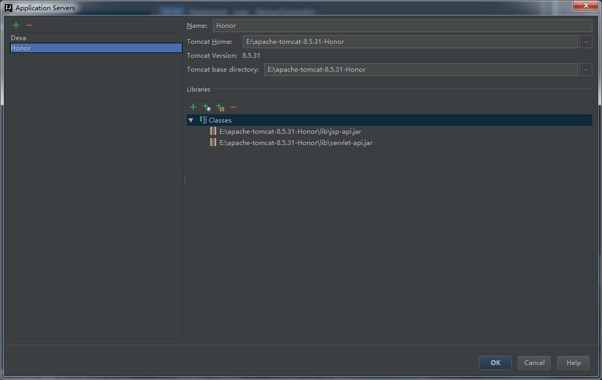Add a library to the Classes list
This screenshot has height=380, width=602.
tap(193, 107)
